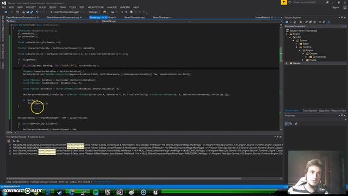Click Solution Explorer Properties wrench icon
This screenshot has width=348, height=196.
(x=324, y=22)
